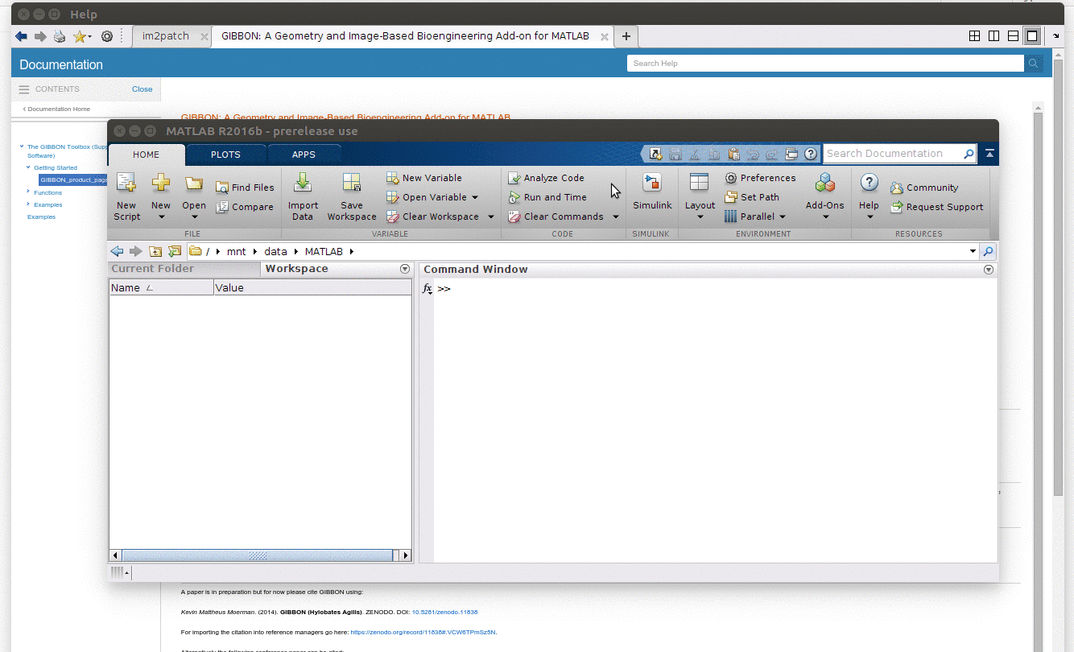Image resolution: width=1074 pixels, height=652 pixels.
Task: Open Help window settings gear
Action: pyautogui.click(x=106, y=36)
